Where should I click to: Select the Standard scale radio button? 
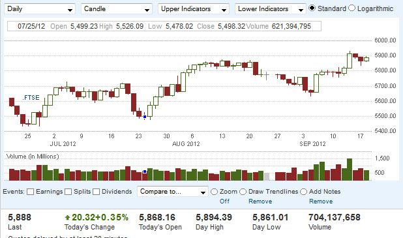tap(312, 8)
